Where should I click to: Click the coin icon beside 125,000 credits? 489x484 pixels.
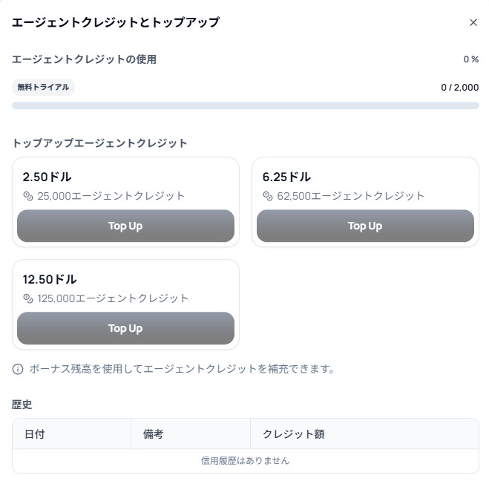click(x=29, y=298)
